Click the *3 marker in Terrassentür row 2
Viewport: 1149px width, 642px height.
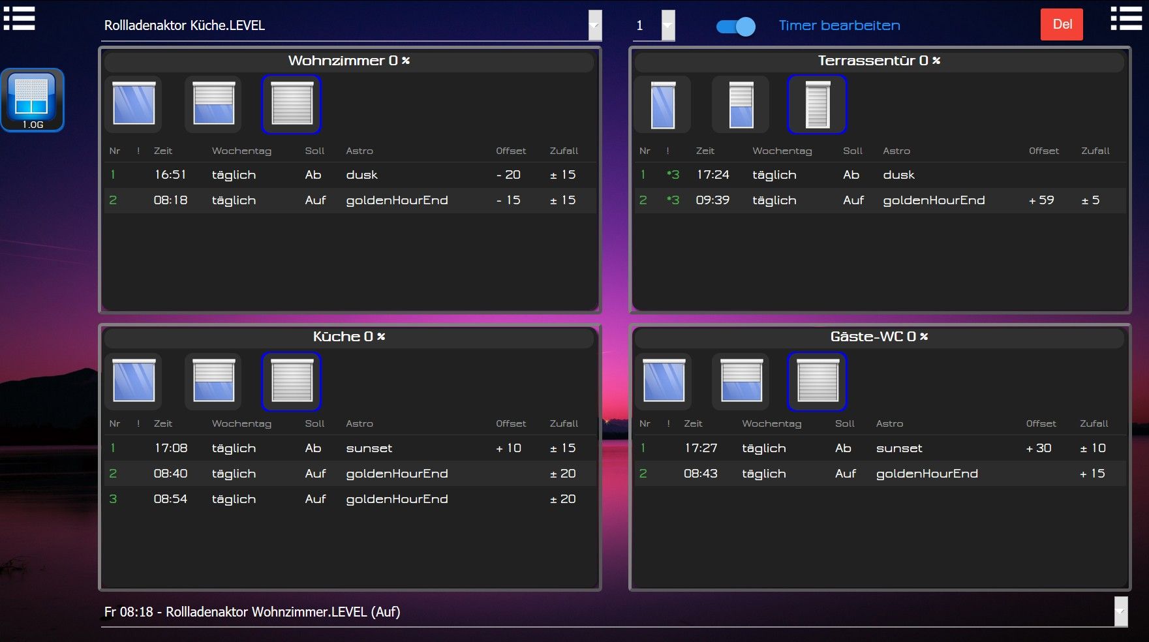[x=673, y=200]
